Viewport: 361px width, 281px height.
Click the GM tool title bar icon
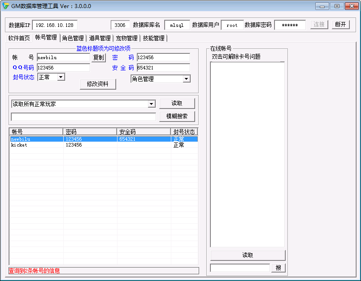pos(6,6)
